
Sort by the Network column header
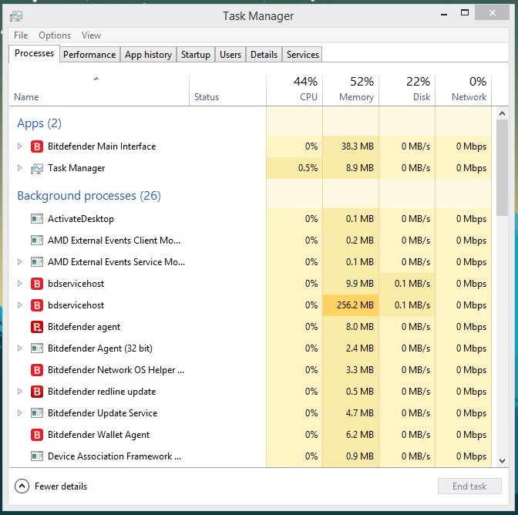(463, 90)
